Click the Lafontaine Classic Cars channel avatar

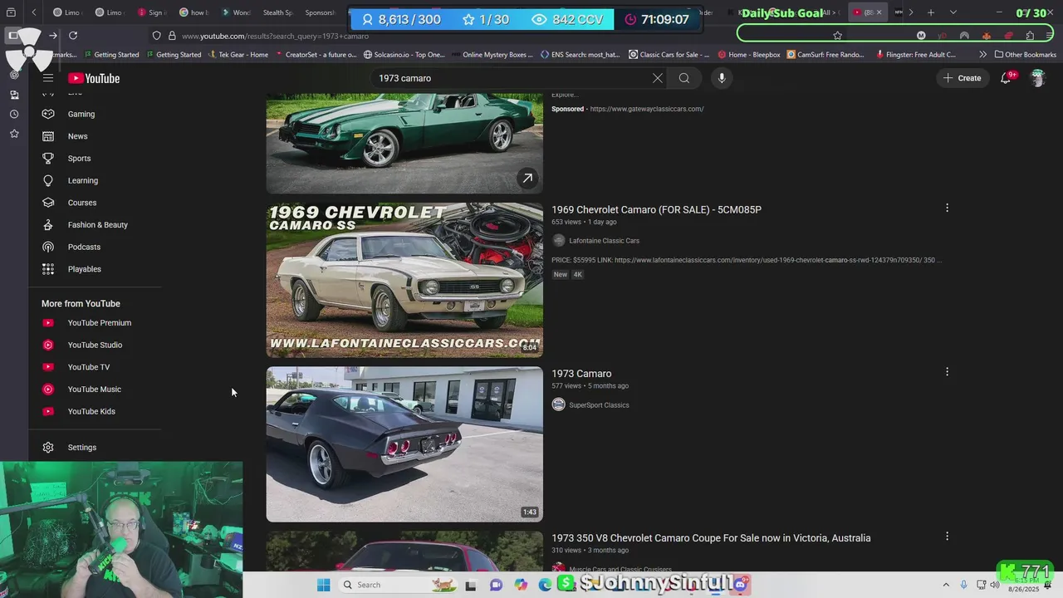559,241
